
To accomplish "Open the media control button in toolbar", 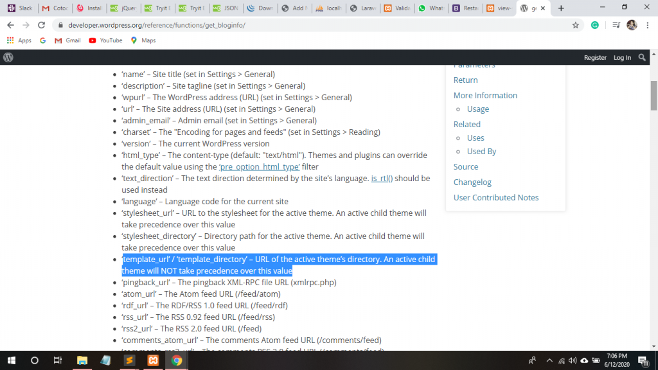I will coord(616,25).
